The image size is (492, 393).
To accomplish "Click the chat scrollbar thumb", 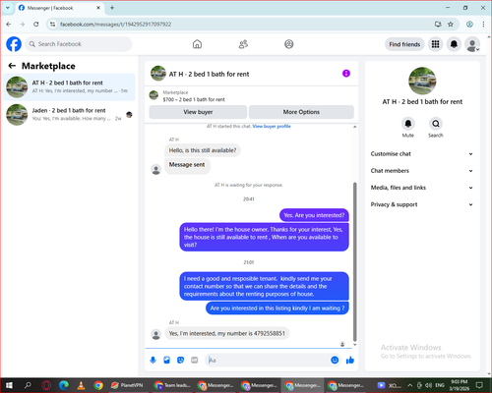I will (x=354, y=262).
